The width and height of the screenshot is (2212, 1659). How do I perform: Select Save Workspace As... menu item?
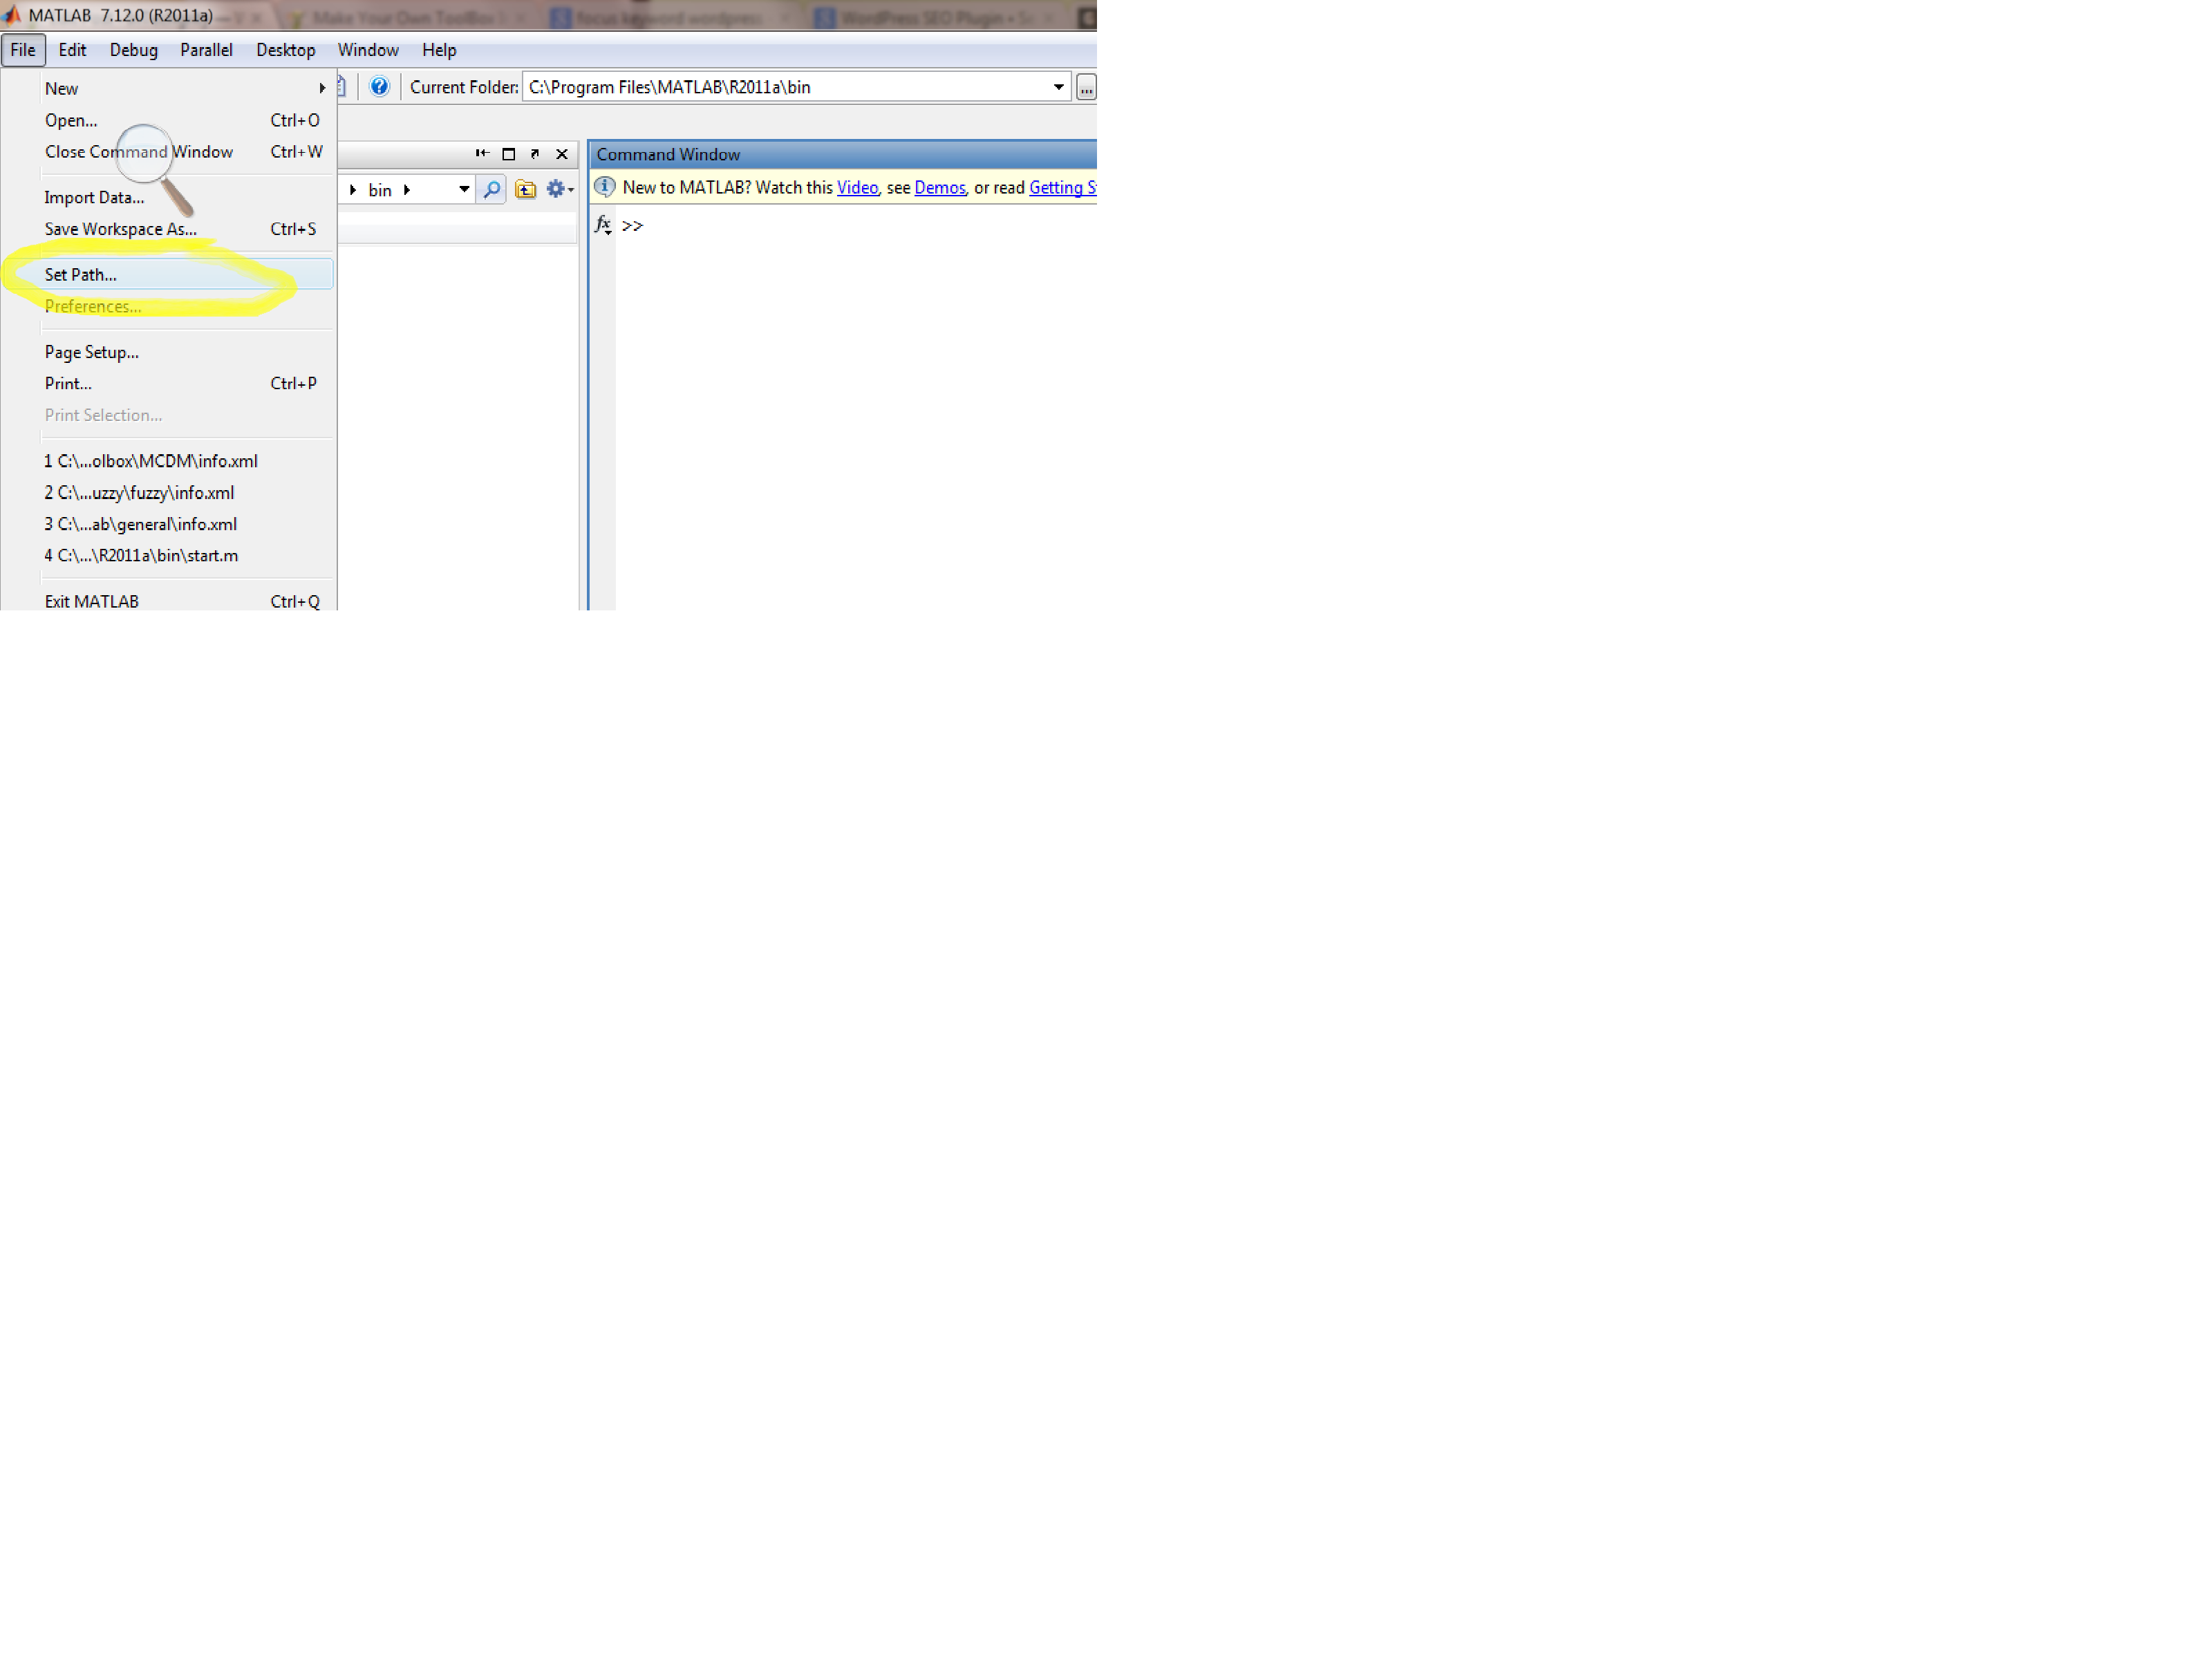coord(186,229)
